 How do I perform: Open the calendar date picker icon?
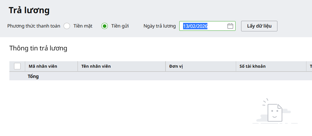(230, 26)
